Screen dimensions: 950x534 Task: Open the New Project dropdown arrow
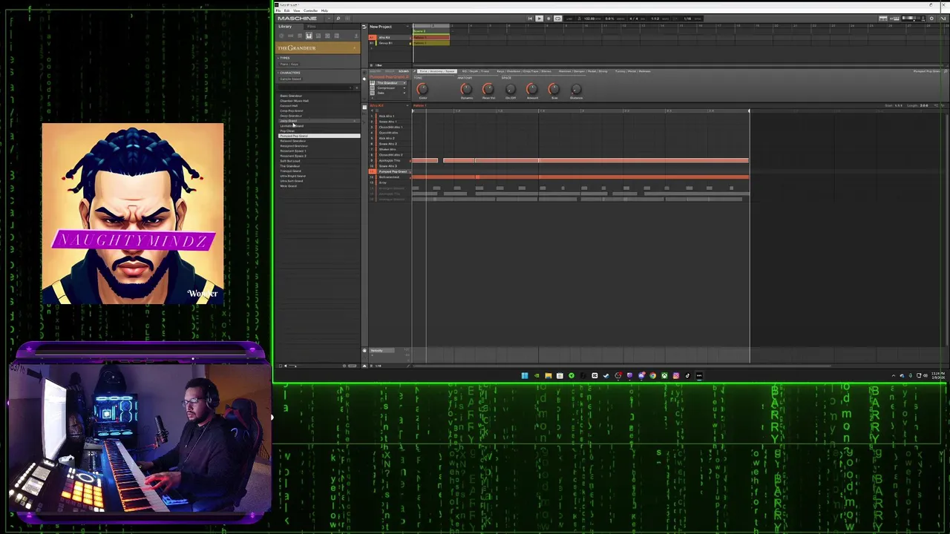[407, 27]
